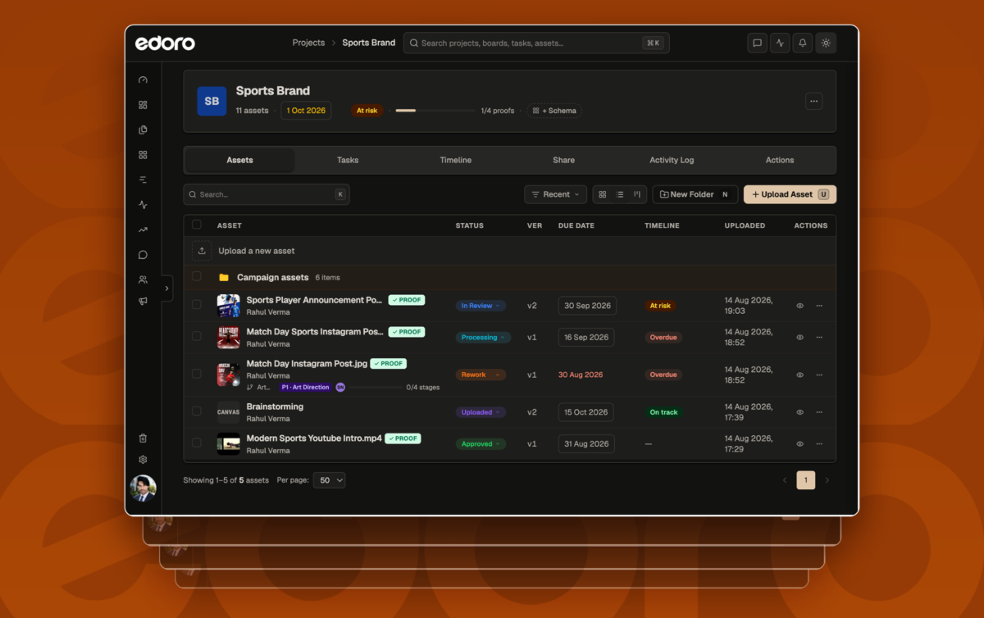Switch to the Timeline tab
The image size is (984, 618).
(456, 160)
